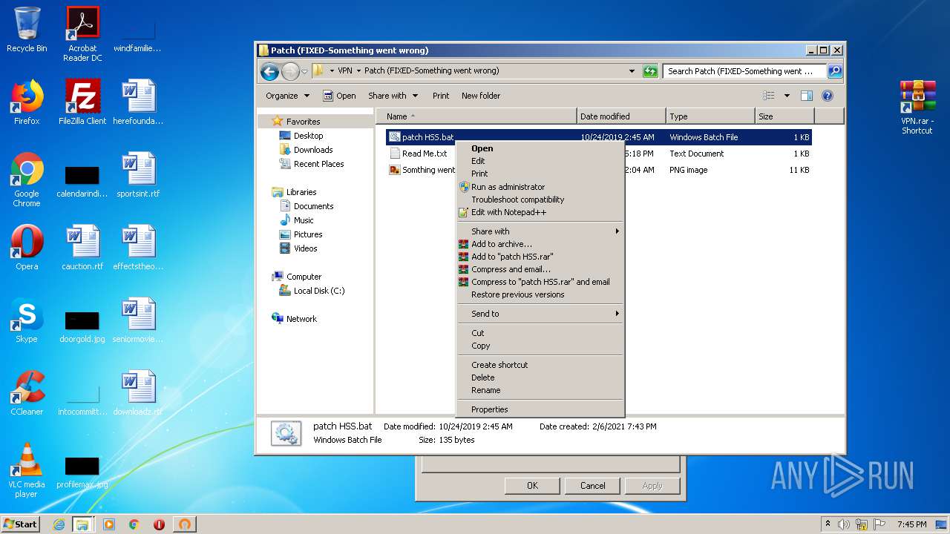Viewport: 950px width, 534px height.
Task: Open FileZilla Client desktop shortcut
Action: [x=82, y=102]
